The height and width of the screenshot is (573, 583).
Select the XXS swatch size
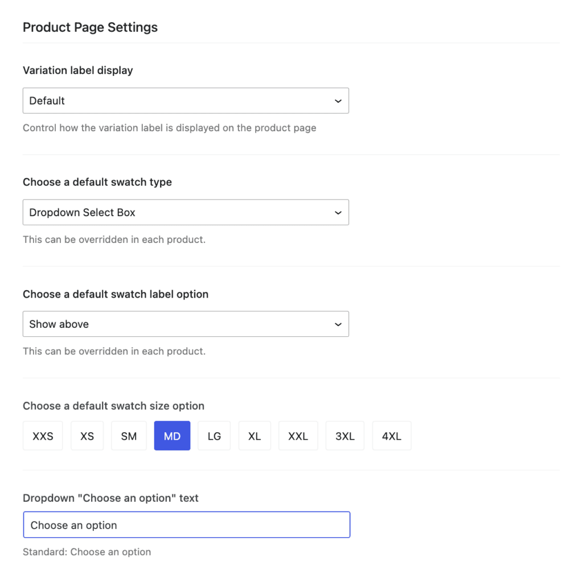pyautogui.click(x=42, y=436)
